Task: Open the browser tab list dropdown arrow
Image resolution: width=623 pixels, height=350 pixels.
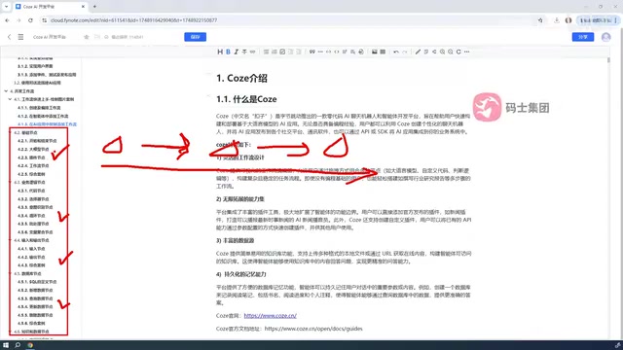Action: tap(6, 7)
